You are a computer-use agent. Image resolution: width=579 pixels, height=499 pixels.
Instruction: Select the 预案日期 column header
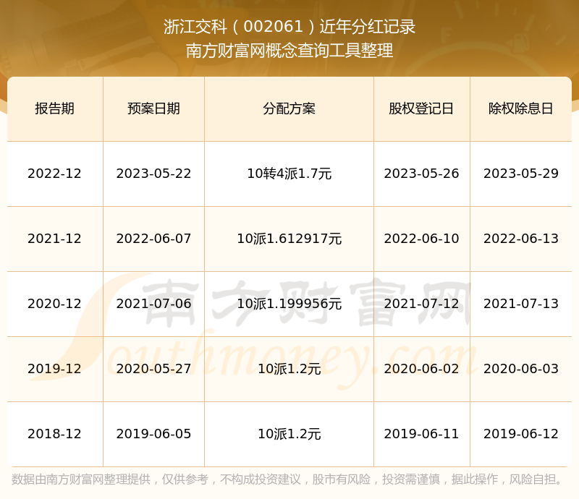click(x=153, y=108)
